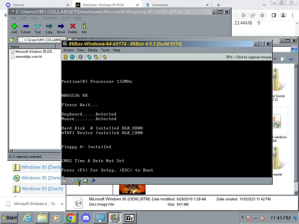
Task: Open the downloaded Microsoft Windows 9....7z file
Action: tap(31, 204)
